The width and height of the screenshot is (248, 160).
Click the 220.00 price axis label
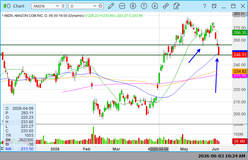pos(240,90)
